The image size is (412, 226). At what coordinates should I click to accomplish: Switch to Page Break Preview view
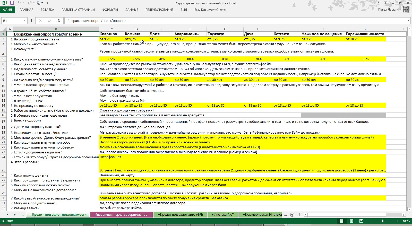pyautogui.click(x=361, y=221)
